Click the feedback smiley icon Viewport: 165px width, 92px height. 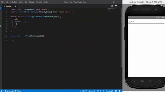(x=116, y=91)
